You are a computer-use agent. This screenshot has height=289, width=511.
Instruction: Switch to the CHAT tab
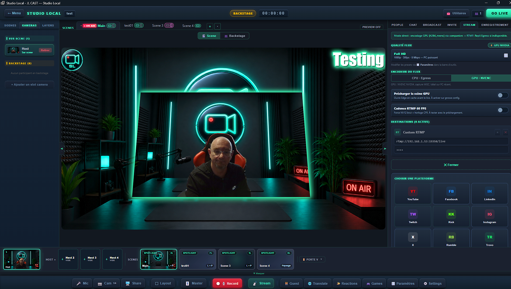(413, 25)
